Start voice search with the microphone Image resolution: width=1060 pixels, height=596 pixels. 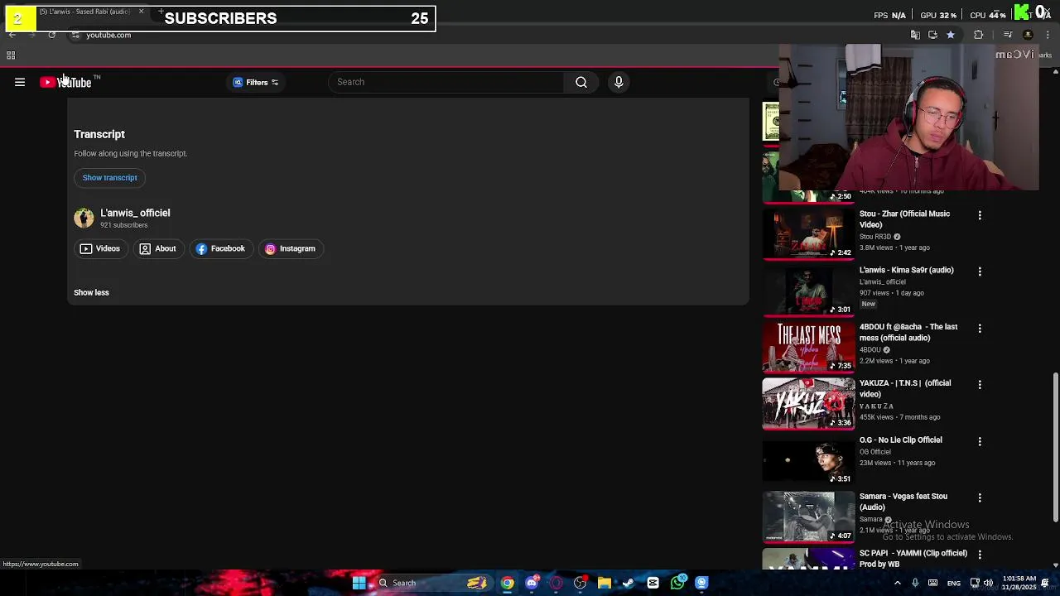coord(619,82)
